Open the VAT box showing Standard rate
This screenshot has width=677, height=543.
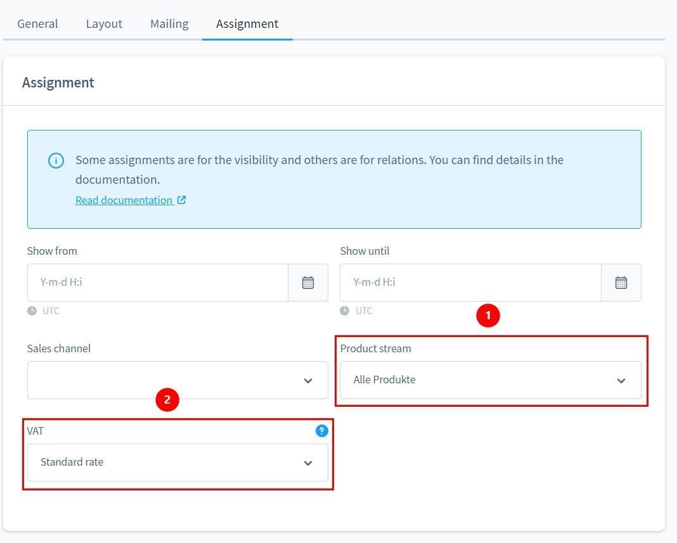[165, 463]
